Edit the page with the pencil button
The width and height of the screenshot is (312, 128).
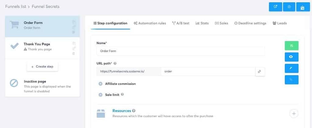pyautogui.click(x=292, y=68)
